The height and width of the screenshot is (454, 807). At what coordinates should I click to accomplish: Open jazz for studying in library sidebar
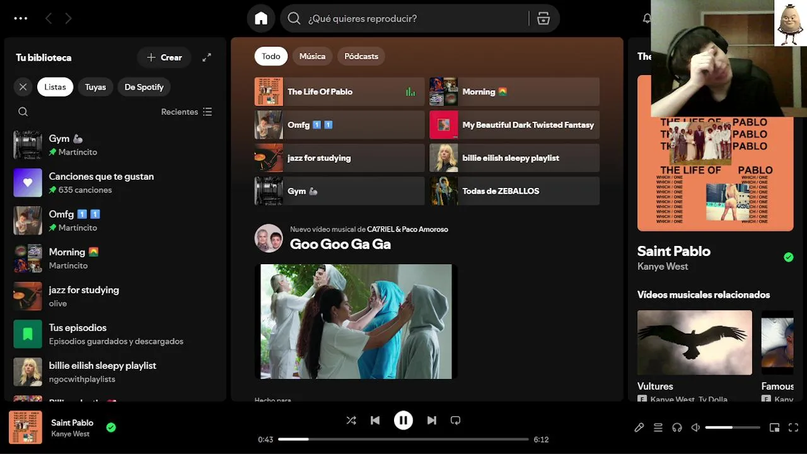coord(115,296)
